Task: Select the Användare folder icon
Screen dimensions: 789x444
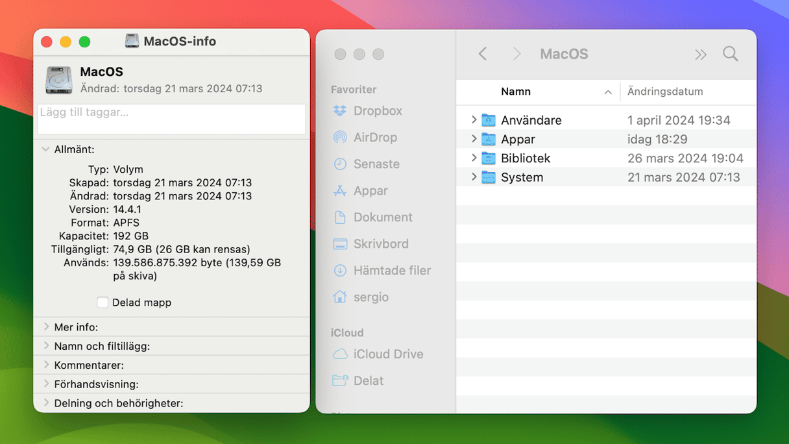Action: [489, 120]
